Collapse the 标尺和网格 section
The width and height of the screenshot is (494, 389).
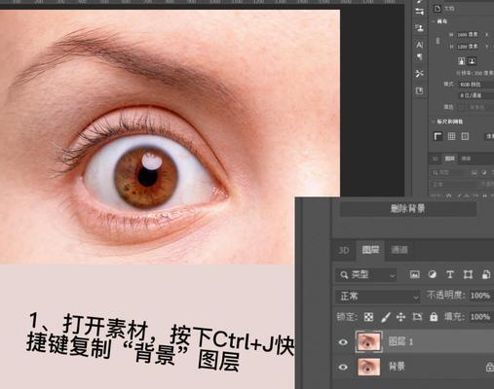tap(434, 122)
